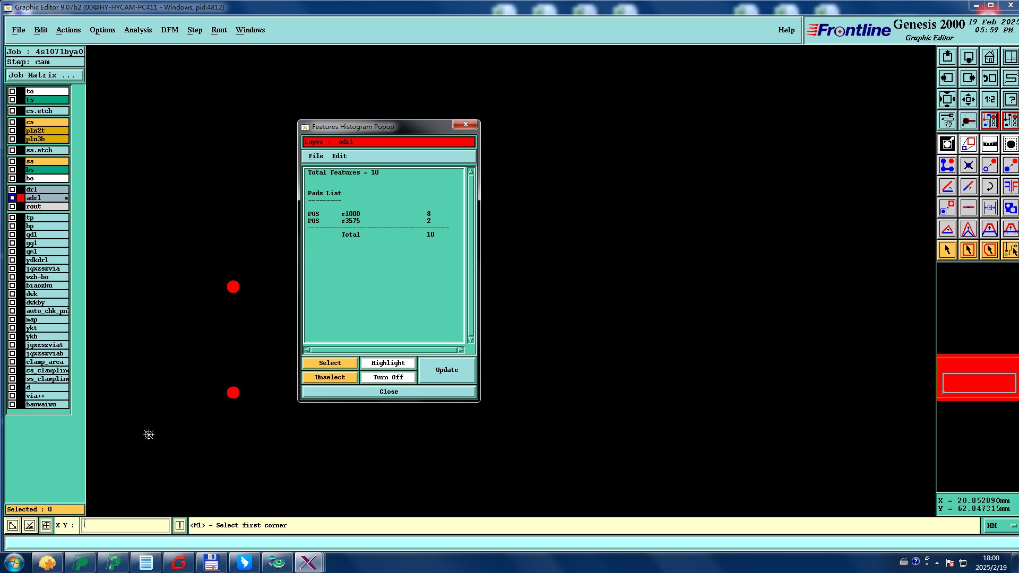
Task: Open Job Matrix panel
Action: [45, 75]
